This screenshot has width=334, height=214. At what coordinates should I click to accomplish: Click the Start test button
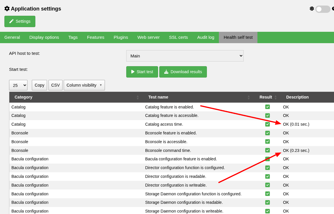[142, 72]
